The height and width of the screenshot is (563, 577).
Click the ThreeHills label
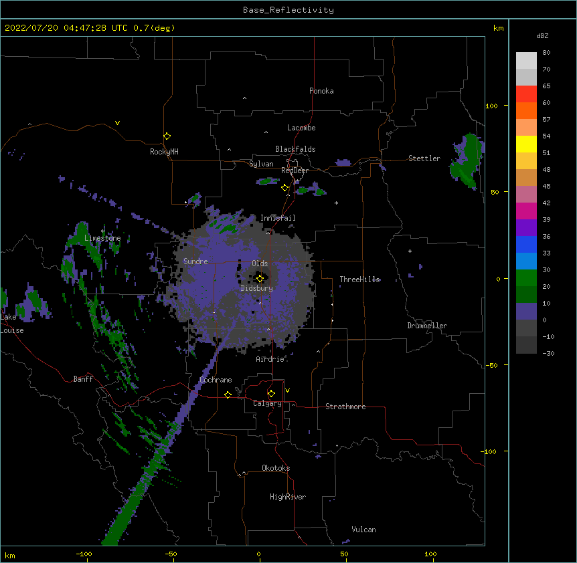coord(359,279)
